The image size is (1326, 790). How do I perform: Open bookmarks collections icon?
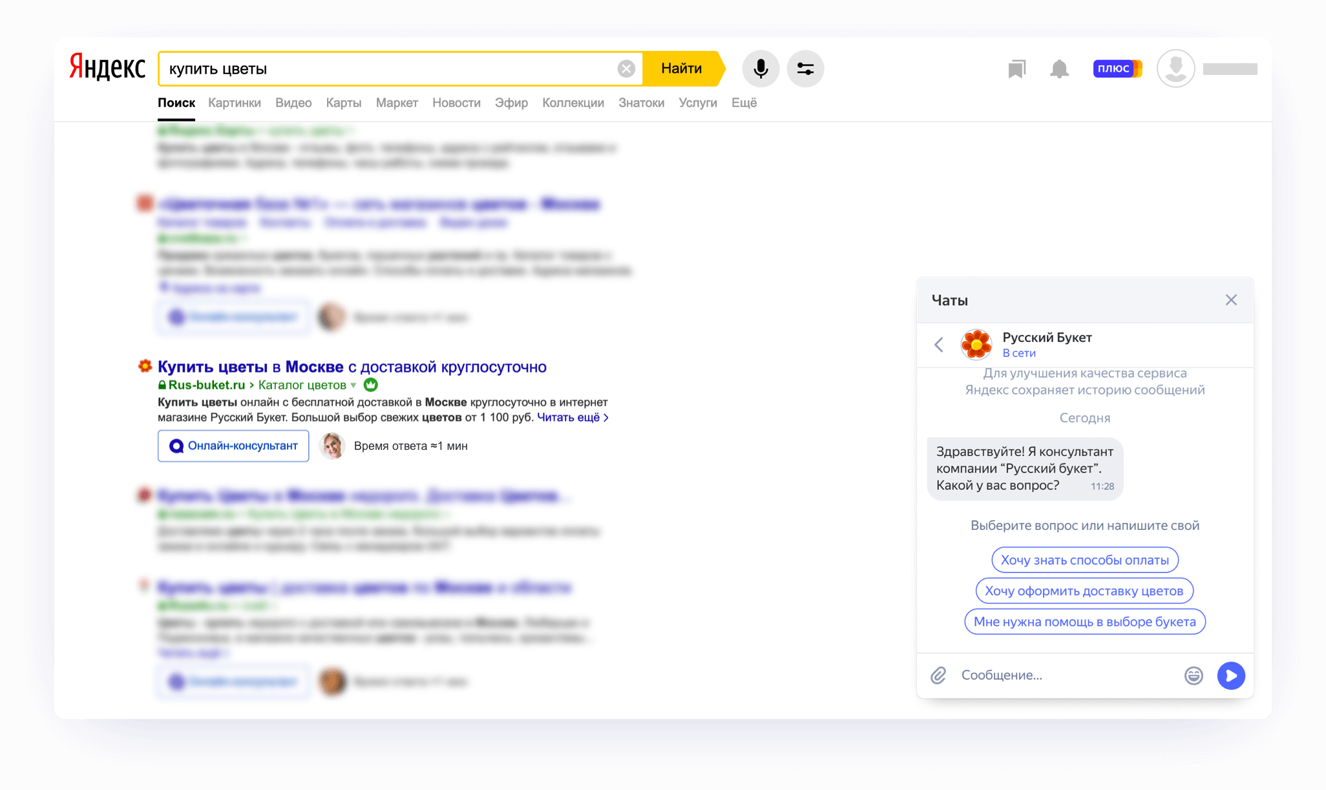coord(1016,69)
